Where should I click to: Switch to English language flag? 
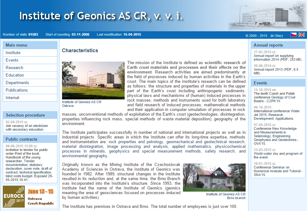[x=301, y=35]
